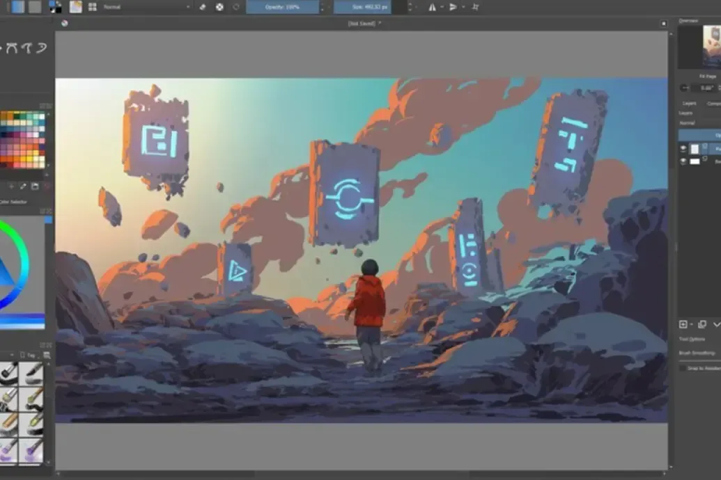Image resolution: width=721 pixels, height=480 pixels.
Task: Open the layer blending mode Normal dropdown
Action: tap(700, 123)
